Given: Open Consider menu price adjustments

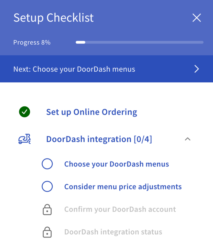Looking at the screenshot, I should 123,186.
